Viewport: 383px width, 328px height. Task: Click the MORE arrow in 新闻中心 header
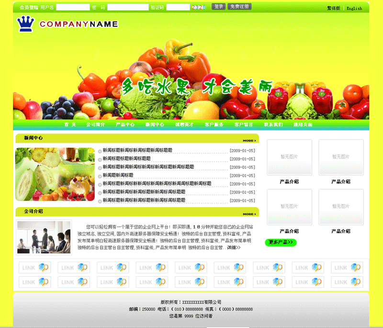pyautogui.click(x=248, y=141)
